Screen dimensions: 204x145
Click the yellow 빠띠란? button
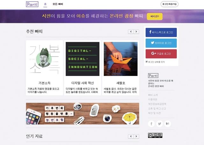click(x=155, y=17)
